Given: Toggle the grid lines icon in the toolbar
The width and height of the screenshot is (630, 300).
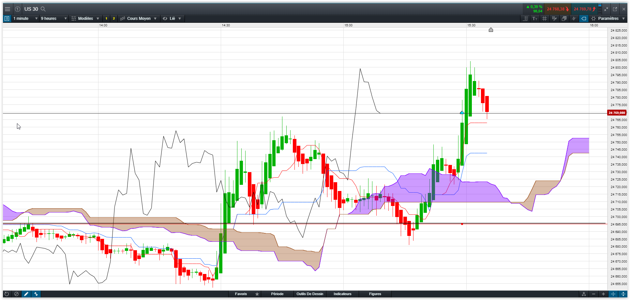Looking at the screenshot, I should coord(544,19).
